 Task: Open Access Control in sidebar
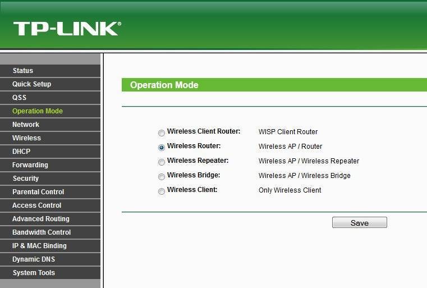point(50,205)
